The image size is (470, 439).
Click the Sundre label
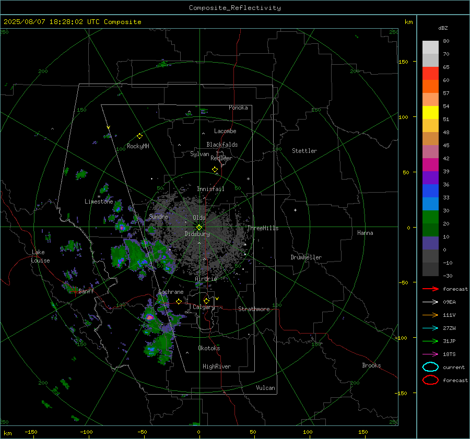pyautogui.click(x=158, y=216)
